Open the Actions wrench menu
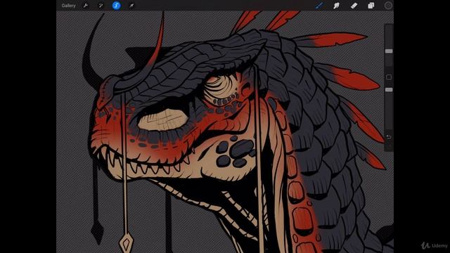Screen dimensions: 450x253 [86, 6]
